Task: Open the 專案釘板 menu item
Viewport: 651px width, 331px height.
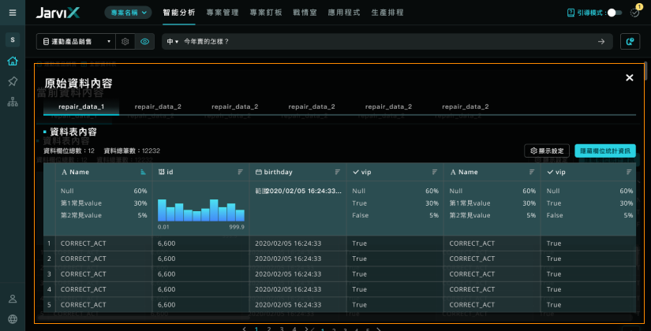Action: [x=266, y=13]
